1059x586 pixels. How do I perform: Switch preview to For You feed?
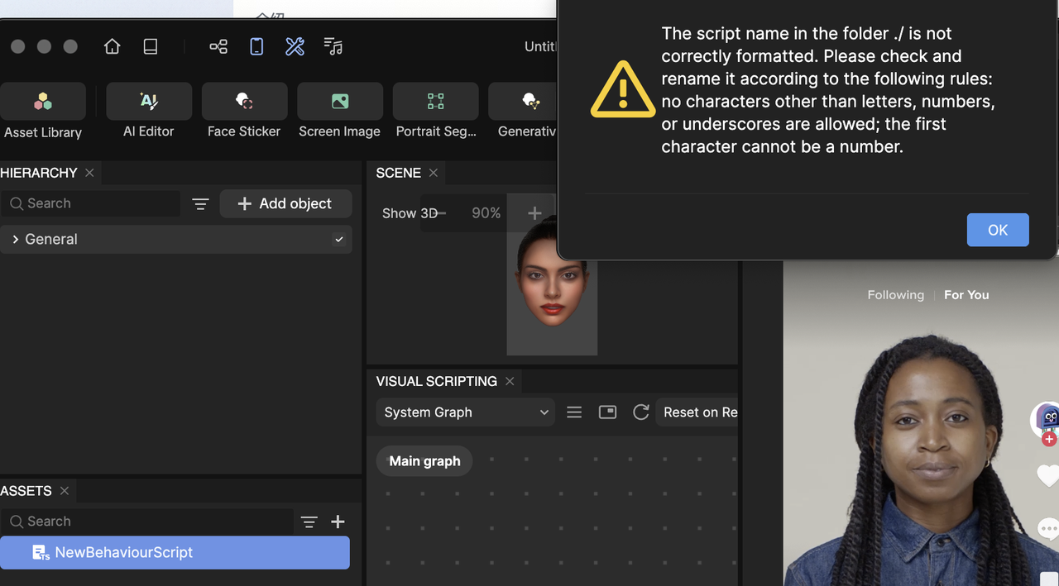tap(966, 295)
